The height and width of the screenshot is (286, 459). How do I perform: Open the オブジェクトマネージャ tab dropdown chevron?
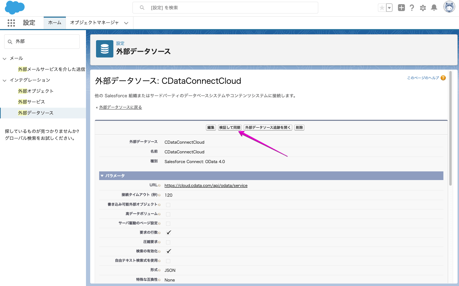[x=126, y=23]
